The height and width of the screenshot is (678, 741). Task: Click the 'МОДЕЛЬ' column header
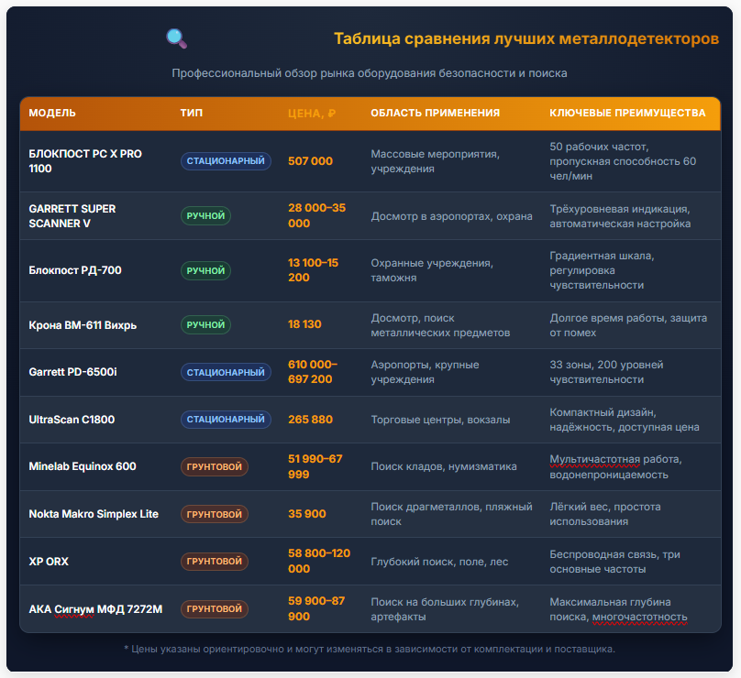click(x=52, y=113)
